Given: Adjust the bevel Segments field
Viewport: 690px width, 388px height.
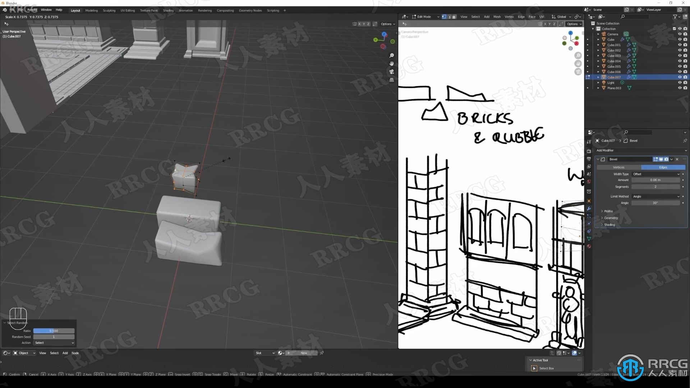Looking at the screenshot, I should tap(655, 187).
